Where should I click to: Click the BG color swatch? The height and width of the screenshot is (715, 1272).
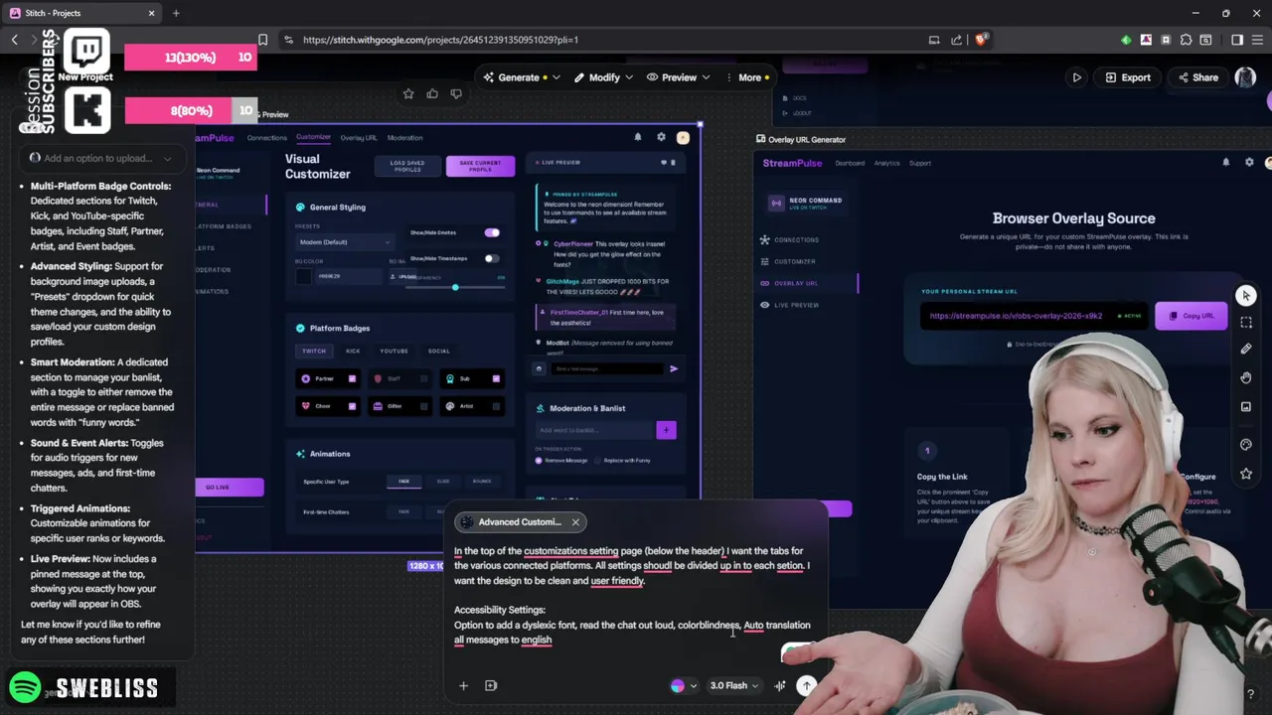(x=304, y=276)
